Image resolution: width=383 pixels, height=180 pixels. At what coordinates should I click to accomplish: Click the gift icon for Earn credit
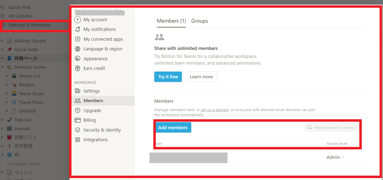pos(78,68)
